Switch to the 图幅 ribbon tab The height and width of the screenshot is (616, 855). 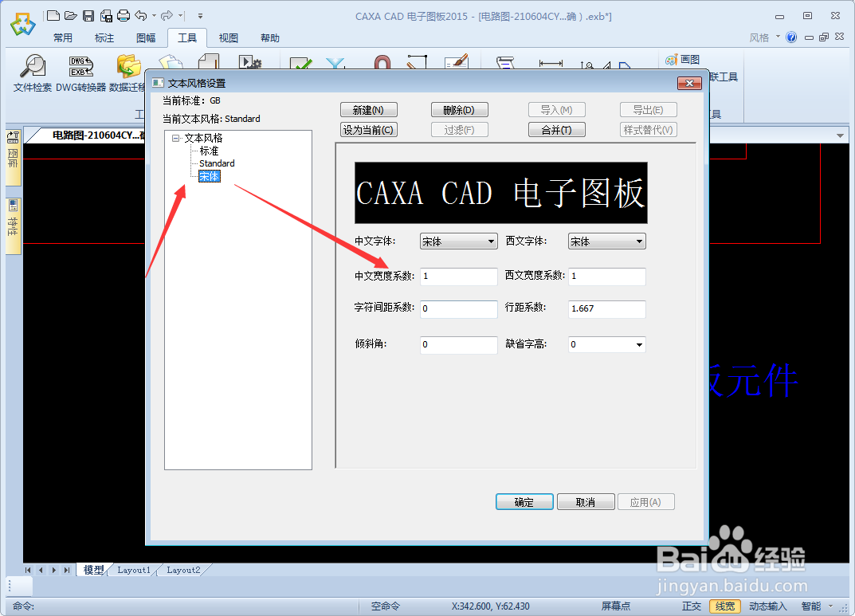point(146,37)
